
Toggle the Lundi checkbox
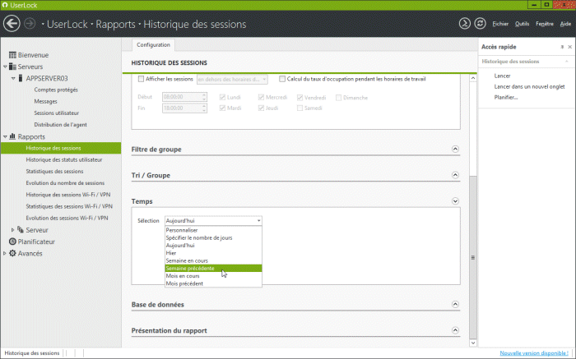222,97
